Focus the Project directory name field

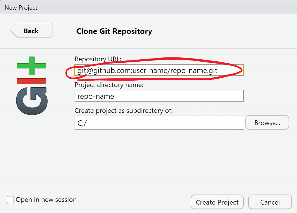click(159, 96)
